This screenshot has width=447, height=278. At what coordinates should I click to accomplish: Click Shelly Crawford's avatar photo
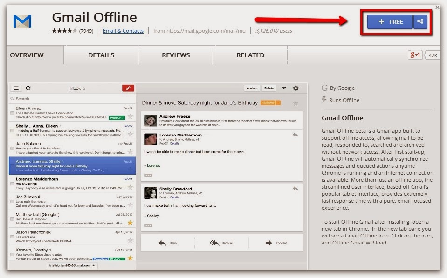[151, 193]
